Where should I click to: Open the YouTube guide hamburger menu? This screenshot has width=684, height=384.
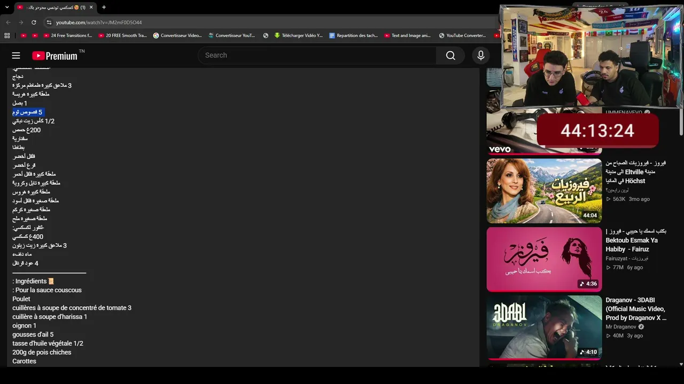(x=16, y=55)
